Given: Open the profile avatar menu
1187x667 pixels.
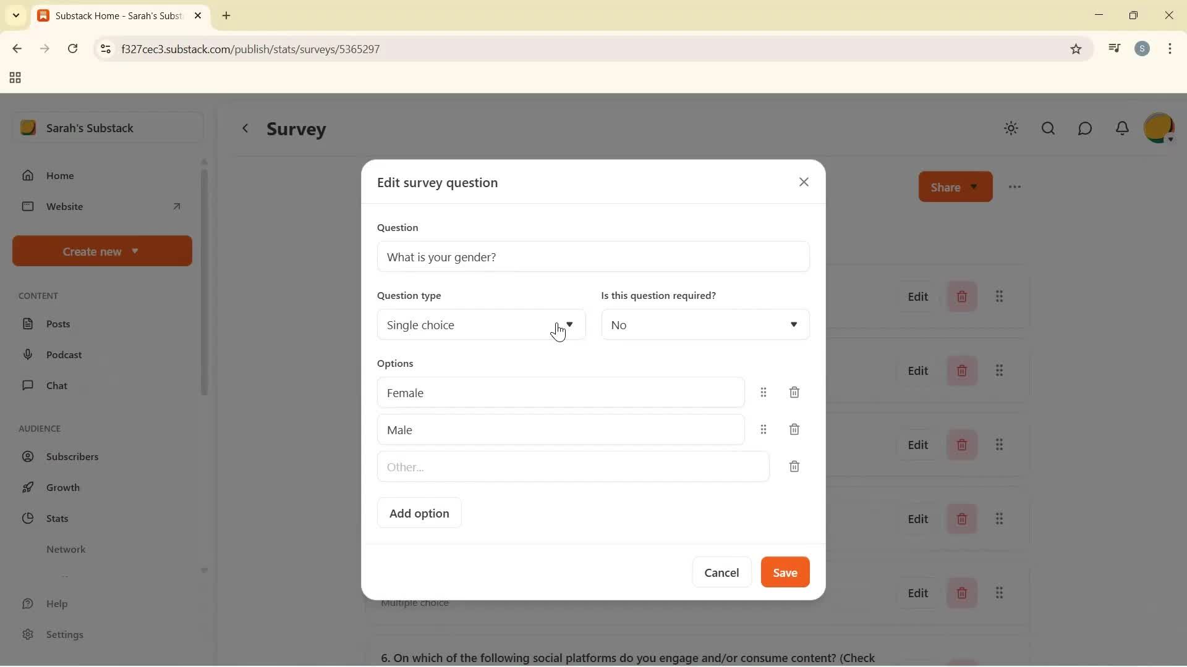Looking at the screenshot, I should [x=1160, y=128].
